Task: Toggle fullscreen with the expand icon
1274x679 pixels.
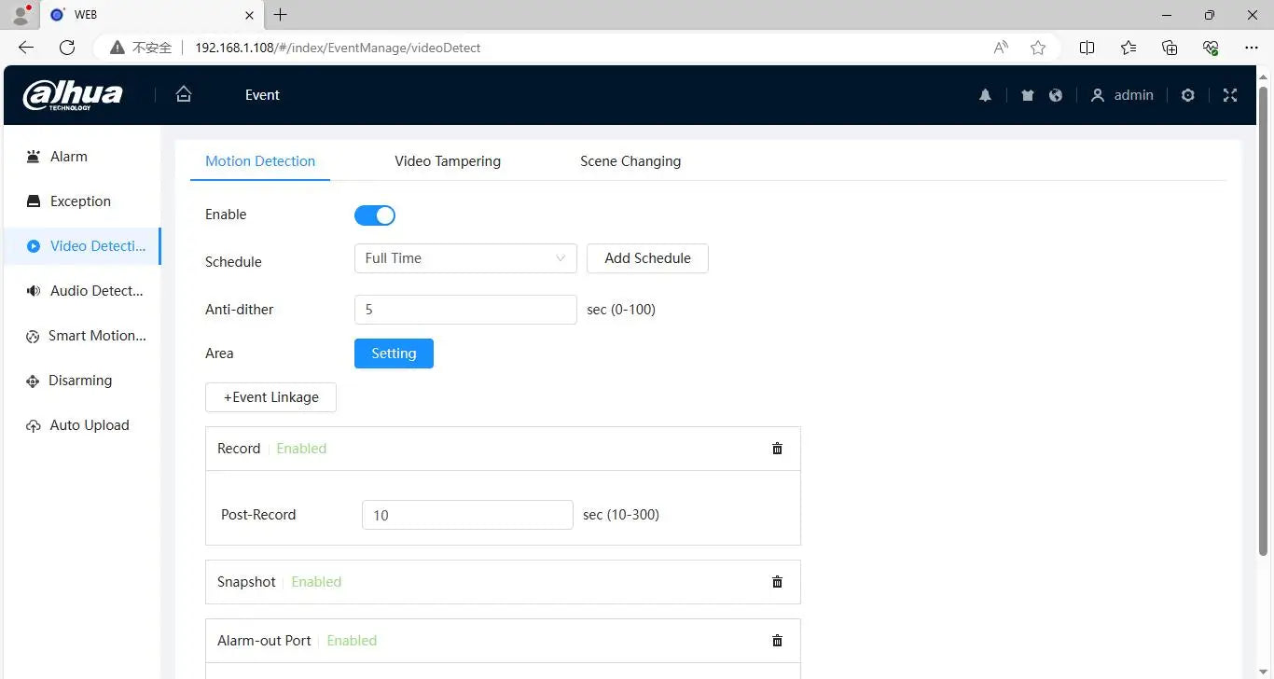Action: click(x=1230, y=95)
